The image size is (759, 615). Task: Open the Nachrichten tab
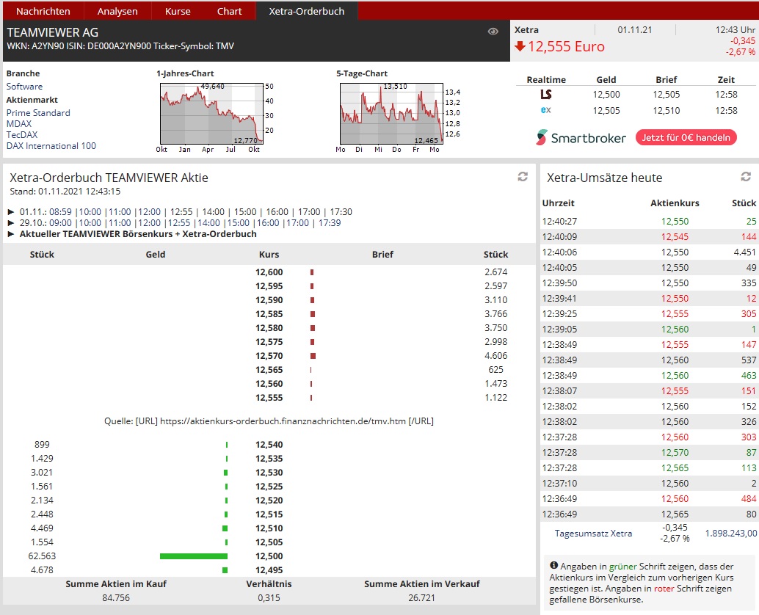(x=43, y=11)
